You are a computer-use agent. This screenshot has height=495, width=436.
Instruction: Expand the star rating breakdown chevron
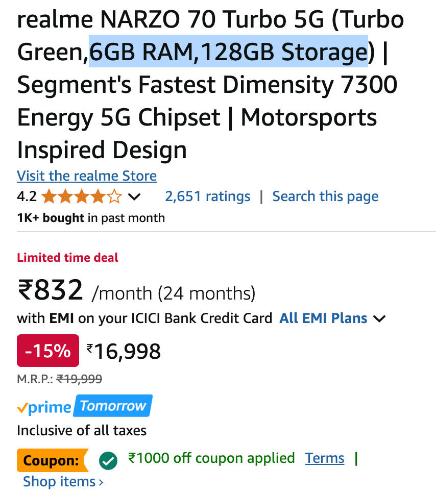134,197
